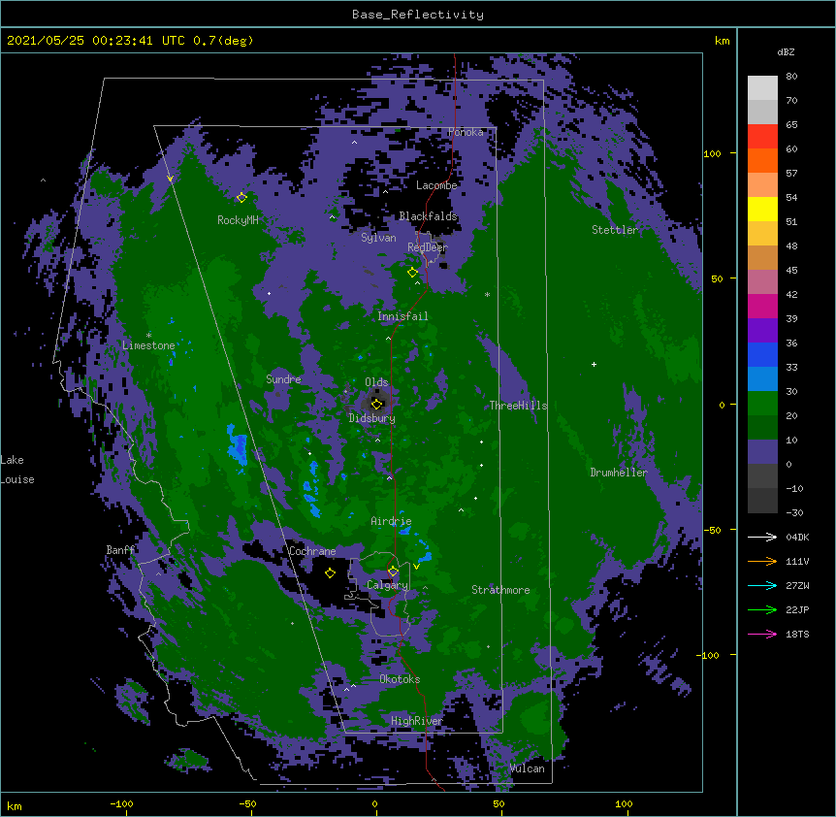Click the dBZ legend heading
Image resolution: width=836 pixels, height=817 pixels.
point(786,51)
